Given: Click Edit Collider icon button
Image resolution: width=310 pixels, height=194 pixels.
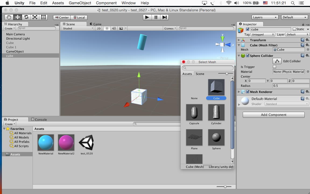Looking at the screenshot, I should click(277, 61).
